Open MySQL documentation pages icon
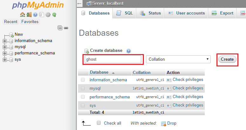The width and height of the screenshot is (246, 130). click(41, 15)
